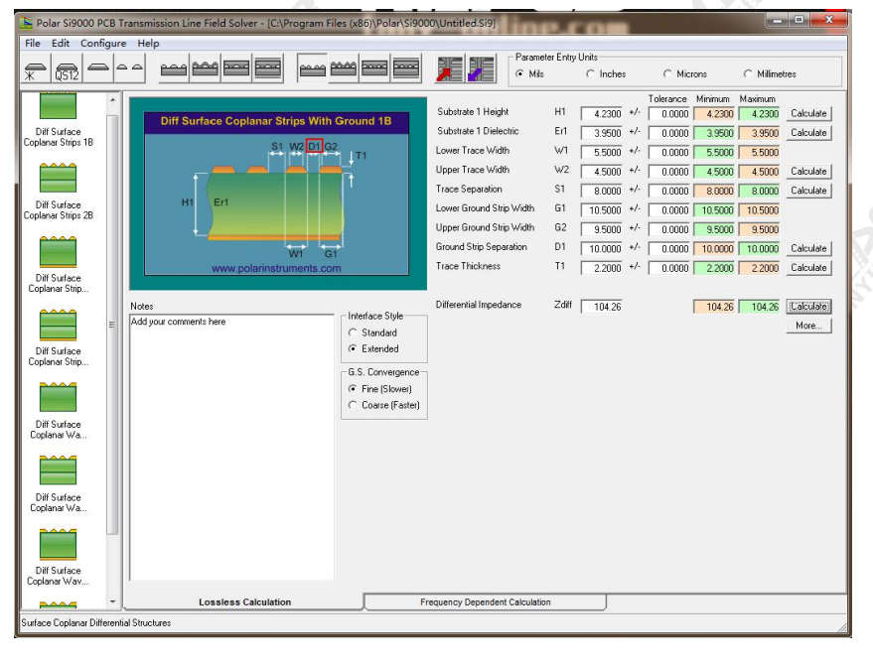Click the D1 ground strip separation field
873x664 pixels.
click(601, 249)
